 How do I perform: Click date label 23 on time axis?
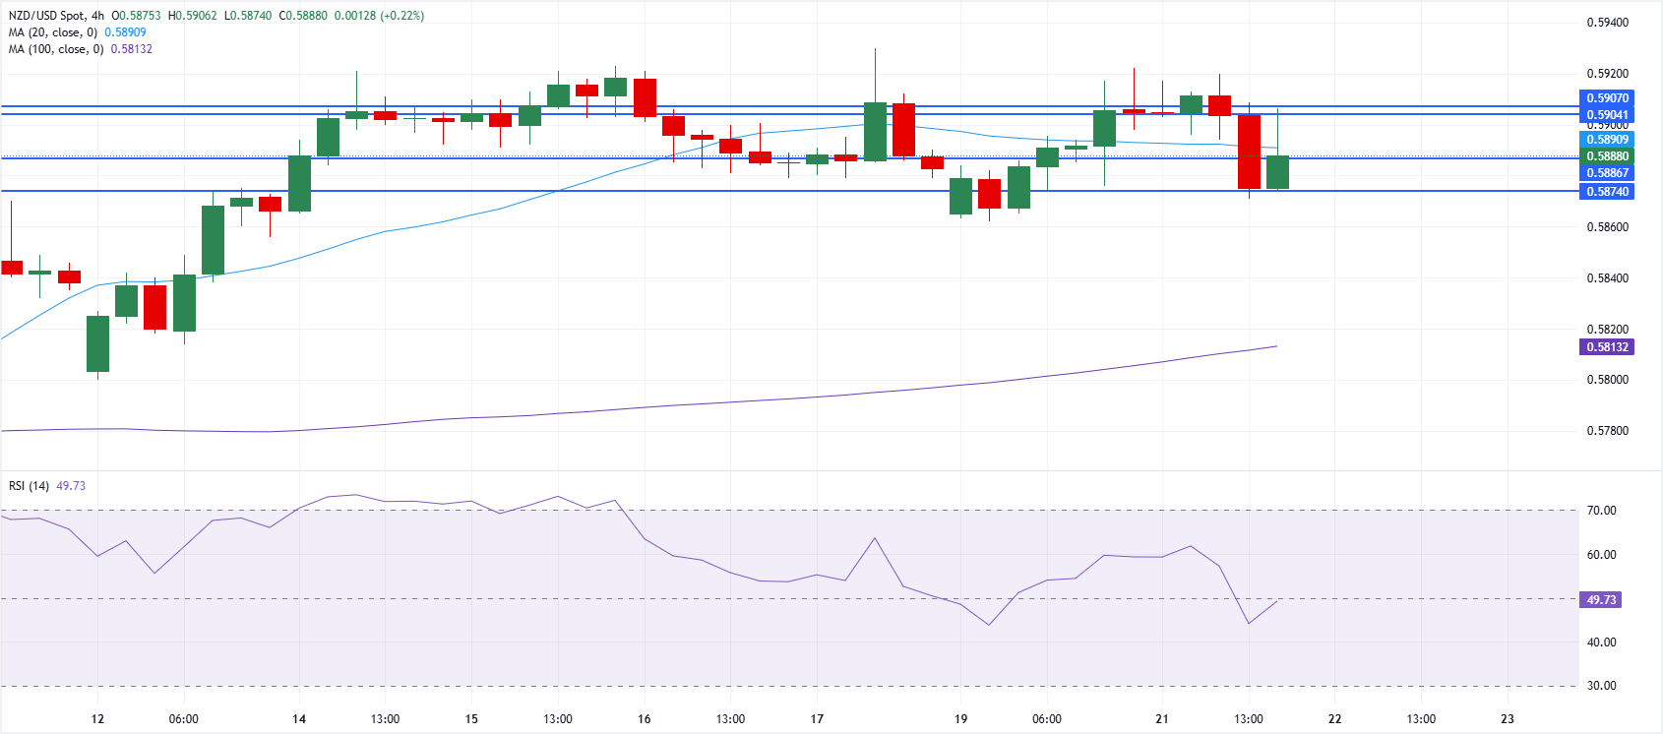tap(1508, 719)
